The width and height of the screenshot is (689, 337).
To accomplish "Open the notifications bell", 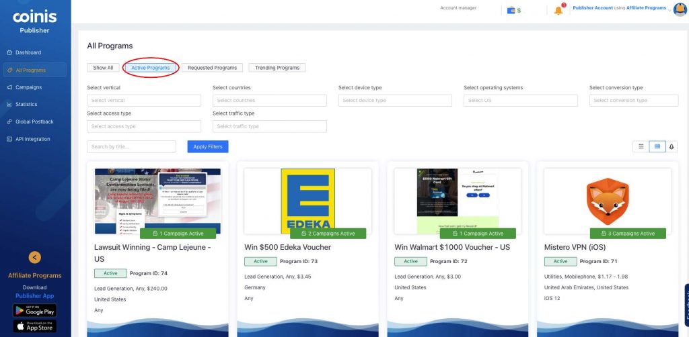I will [x=558, y=10].
